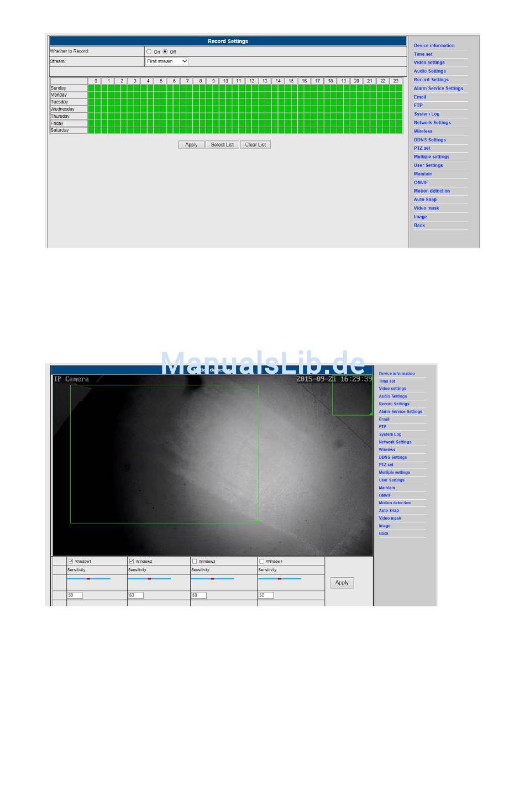Viewport: 525px width, 785px height.
Task: Open System Log on Record Settings page sidebar
Action: click(427, 114)
